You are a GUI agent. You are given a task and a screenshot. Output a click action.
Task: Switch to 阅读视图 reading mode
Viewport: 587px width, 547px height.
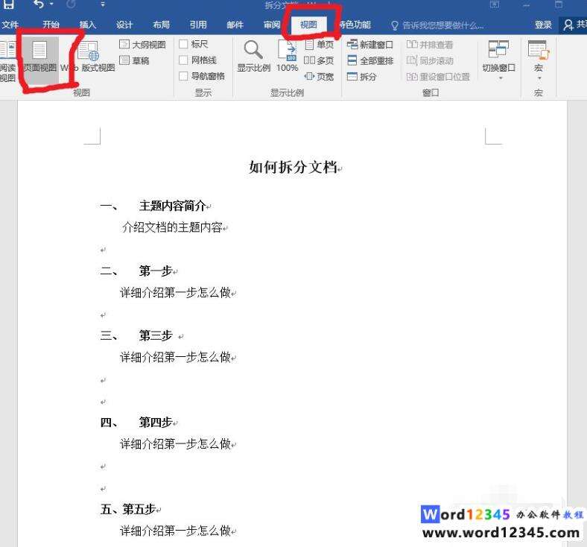7,62
